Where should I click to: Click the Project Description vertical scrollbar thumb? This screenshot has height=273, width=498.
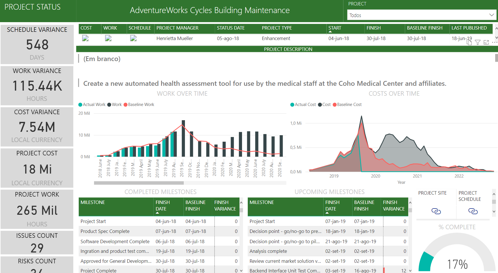pos(496,58)
